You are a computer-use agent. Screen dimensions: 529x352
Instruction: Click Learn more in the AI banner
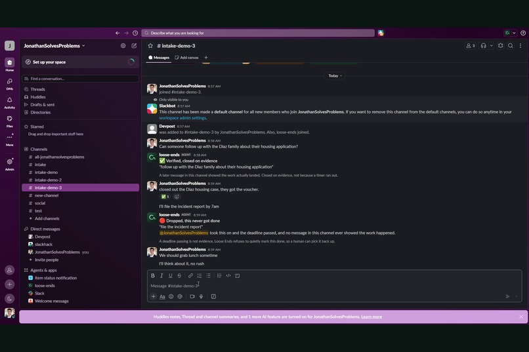[x=371, y=317]
